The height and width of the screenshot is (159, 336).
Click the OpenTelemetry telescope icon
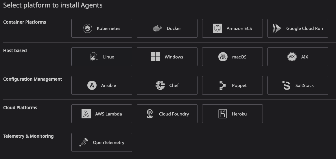click(84, 142)
